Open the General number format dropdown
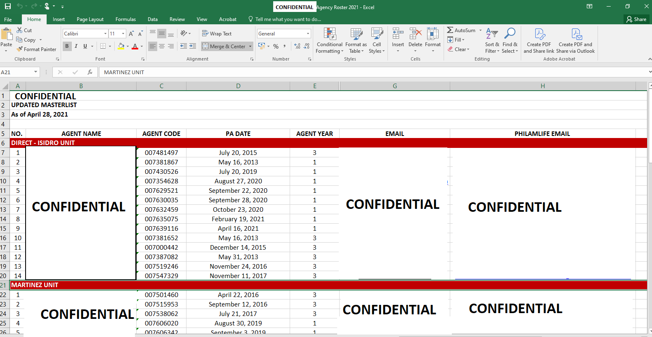The width and height of the screenshot is (652, 337). [308, 33]
